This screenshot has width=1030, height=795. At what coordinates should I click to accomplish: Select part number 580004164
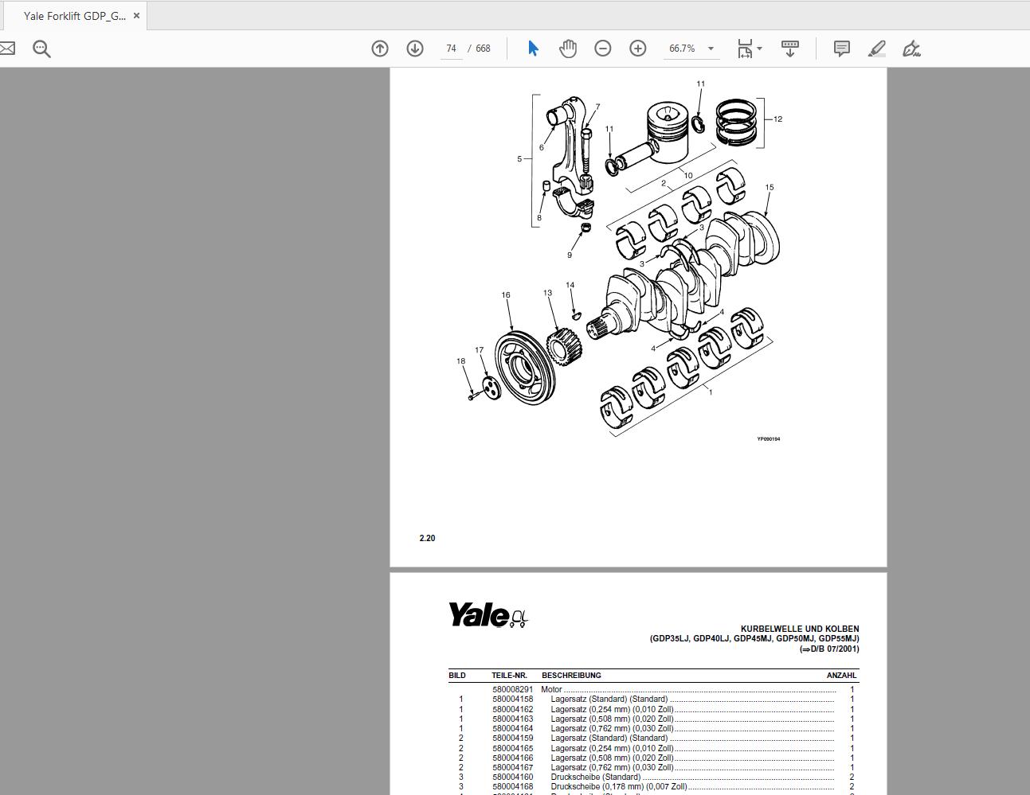point(512,728)
